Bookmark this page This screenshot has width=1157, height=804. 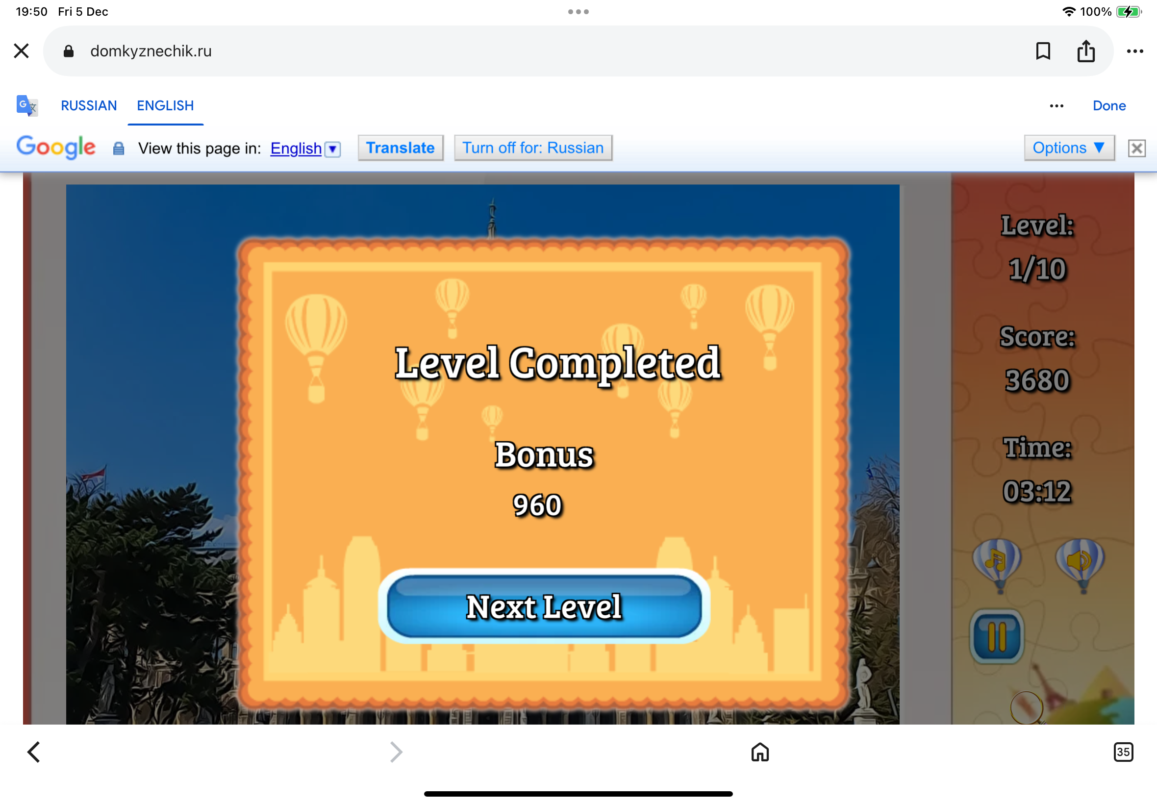(x=1043, y=51)
